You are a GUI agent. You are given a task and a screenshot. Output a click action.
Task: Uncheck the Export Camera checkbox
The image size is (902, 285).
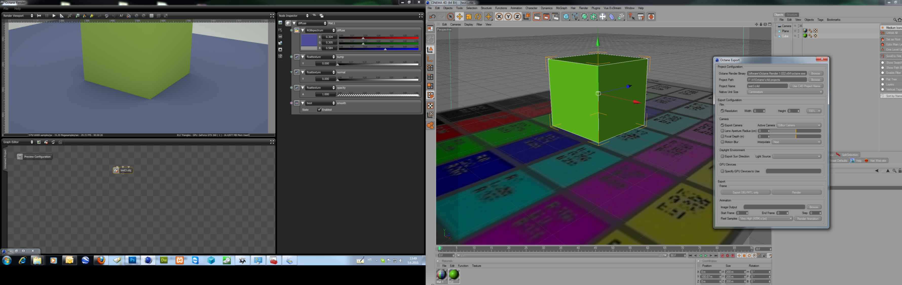[722, 125]
